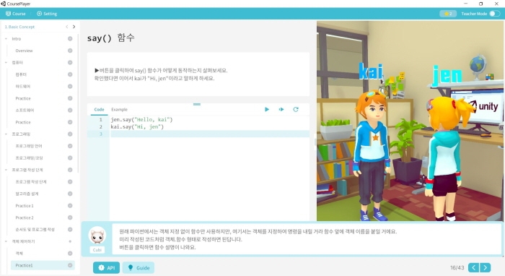Click status circle next to Intro
Viewport: 505px width, 276px height.
pos(70,39)
